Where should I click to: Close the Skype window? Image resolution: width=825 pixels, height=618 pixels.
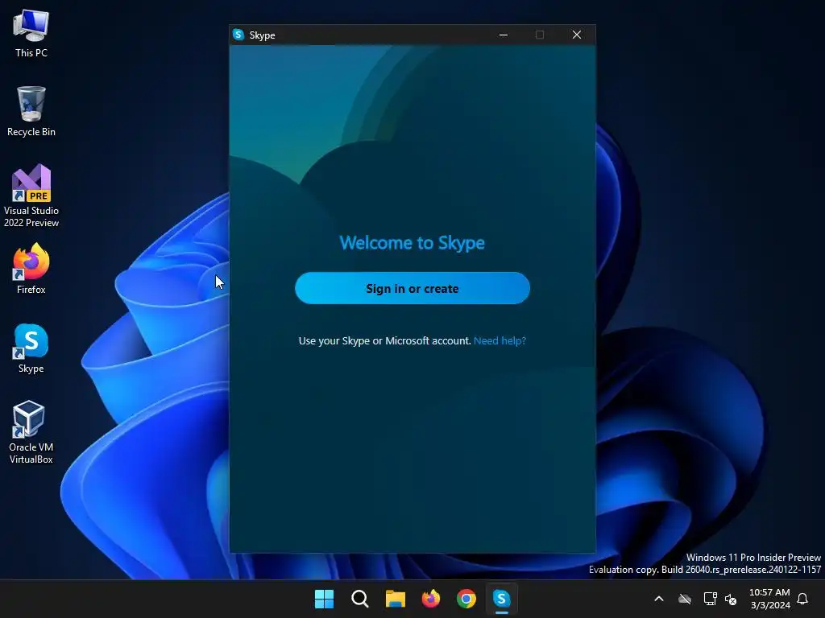click(577, 35)
